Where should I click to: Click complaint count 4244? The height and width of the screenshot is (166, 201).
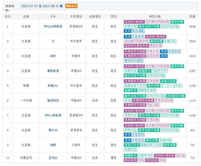(x=193, y=27)
